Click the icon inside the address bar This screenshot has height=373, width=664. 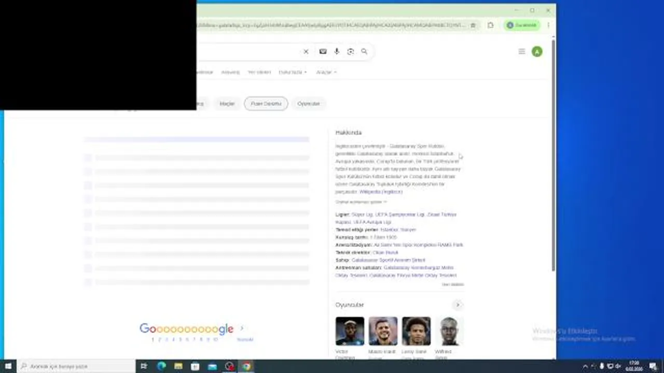point(473,25)
